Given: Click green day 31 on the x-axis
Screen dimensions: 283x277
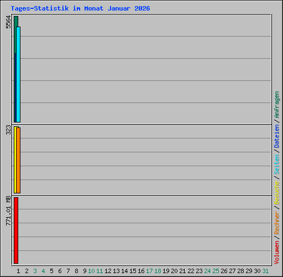Looking at the screenshot, I should click(265, 271).
